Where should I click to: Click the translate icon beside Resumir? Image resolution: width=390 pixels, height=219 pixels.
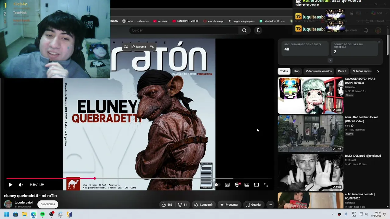(152, 47)
